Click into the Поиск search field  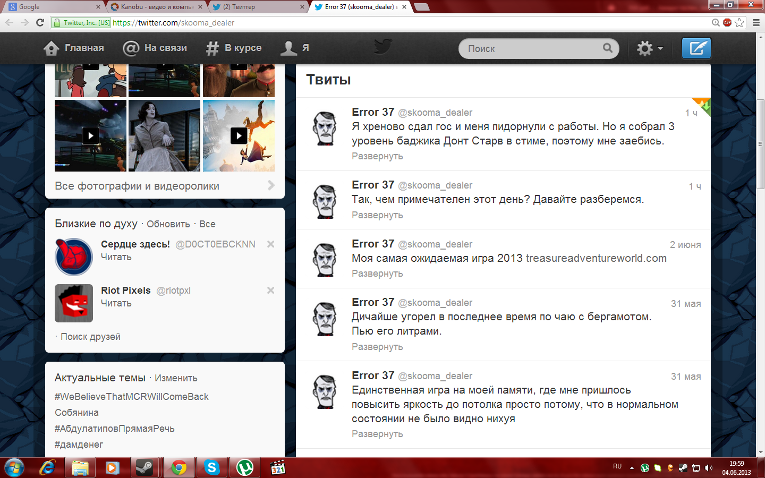coord(539,48)
